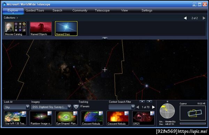Screen dimensions: 209x135
Task: Open the Community tab
Action: [80, 10]
